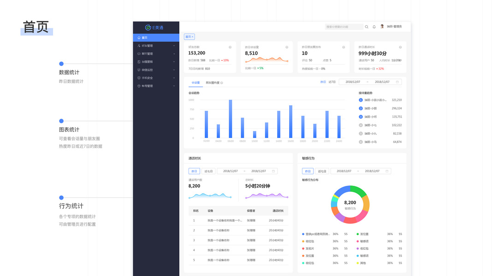The width and height of the screenshot is (492, 276).
Task: Click the 保管者 column header
Action: tap(251, 211)
